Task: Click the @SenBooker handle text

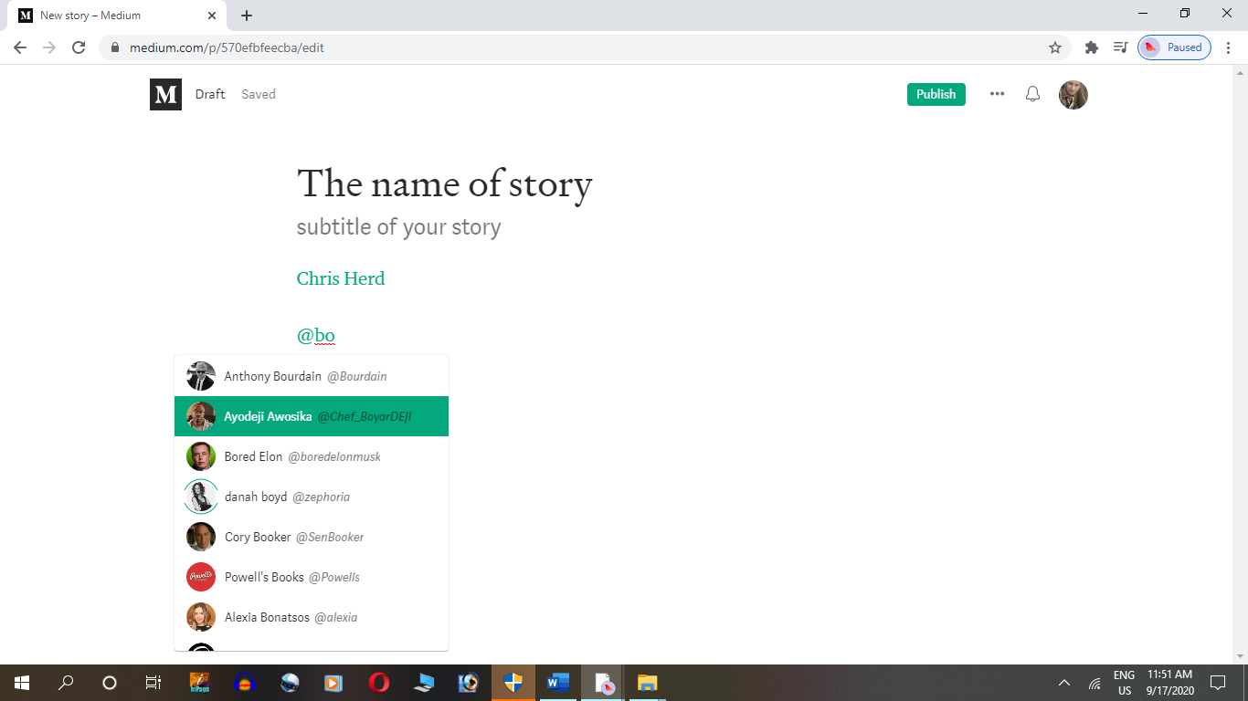Action: pyautogui.click(x=330, y=538)
